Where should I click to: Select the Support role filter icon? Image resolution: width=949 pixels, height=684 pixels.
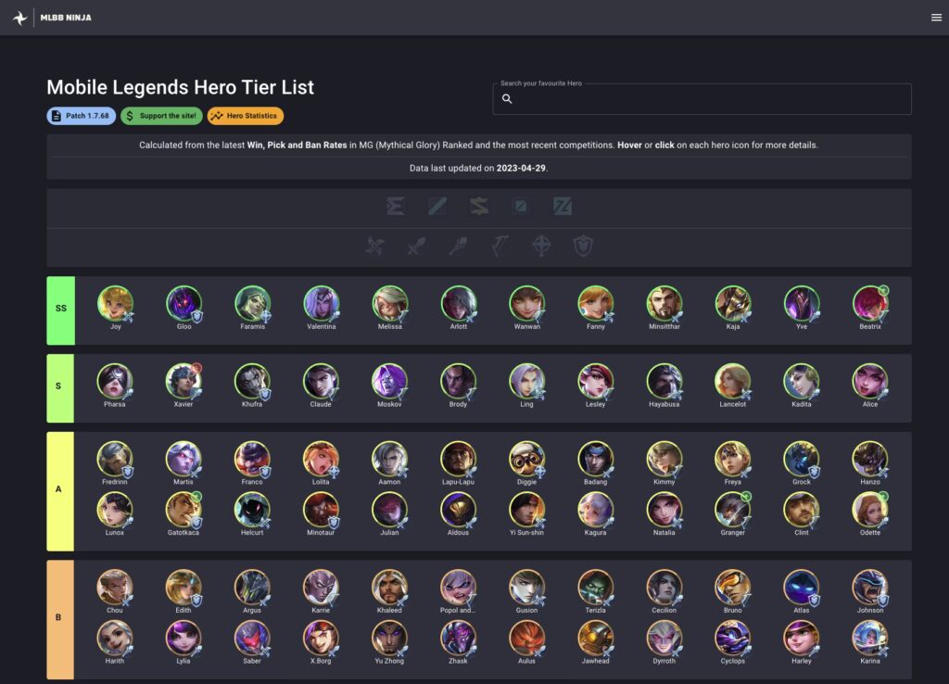541,247
